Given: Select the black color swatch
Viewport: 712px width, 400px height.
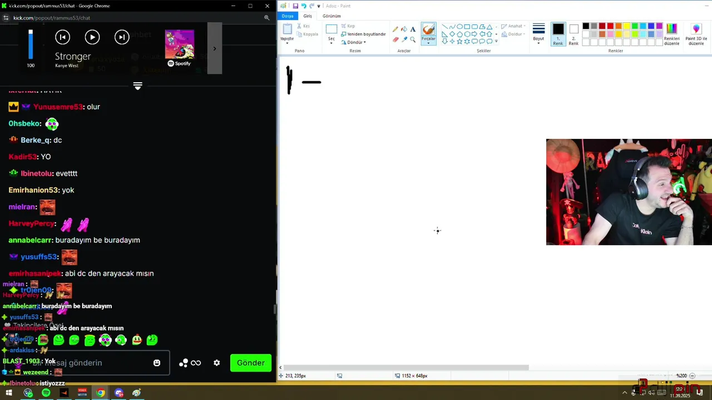Looking at the screenshot, I should [586, 26].
